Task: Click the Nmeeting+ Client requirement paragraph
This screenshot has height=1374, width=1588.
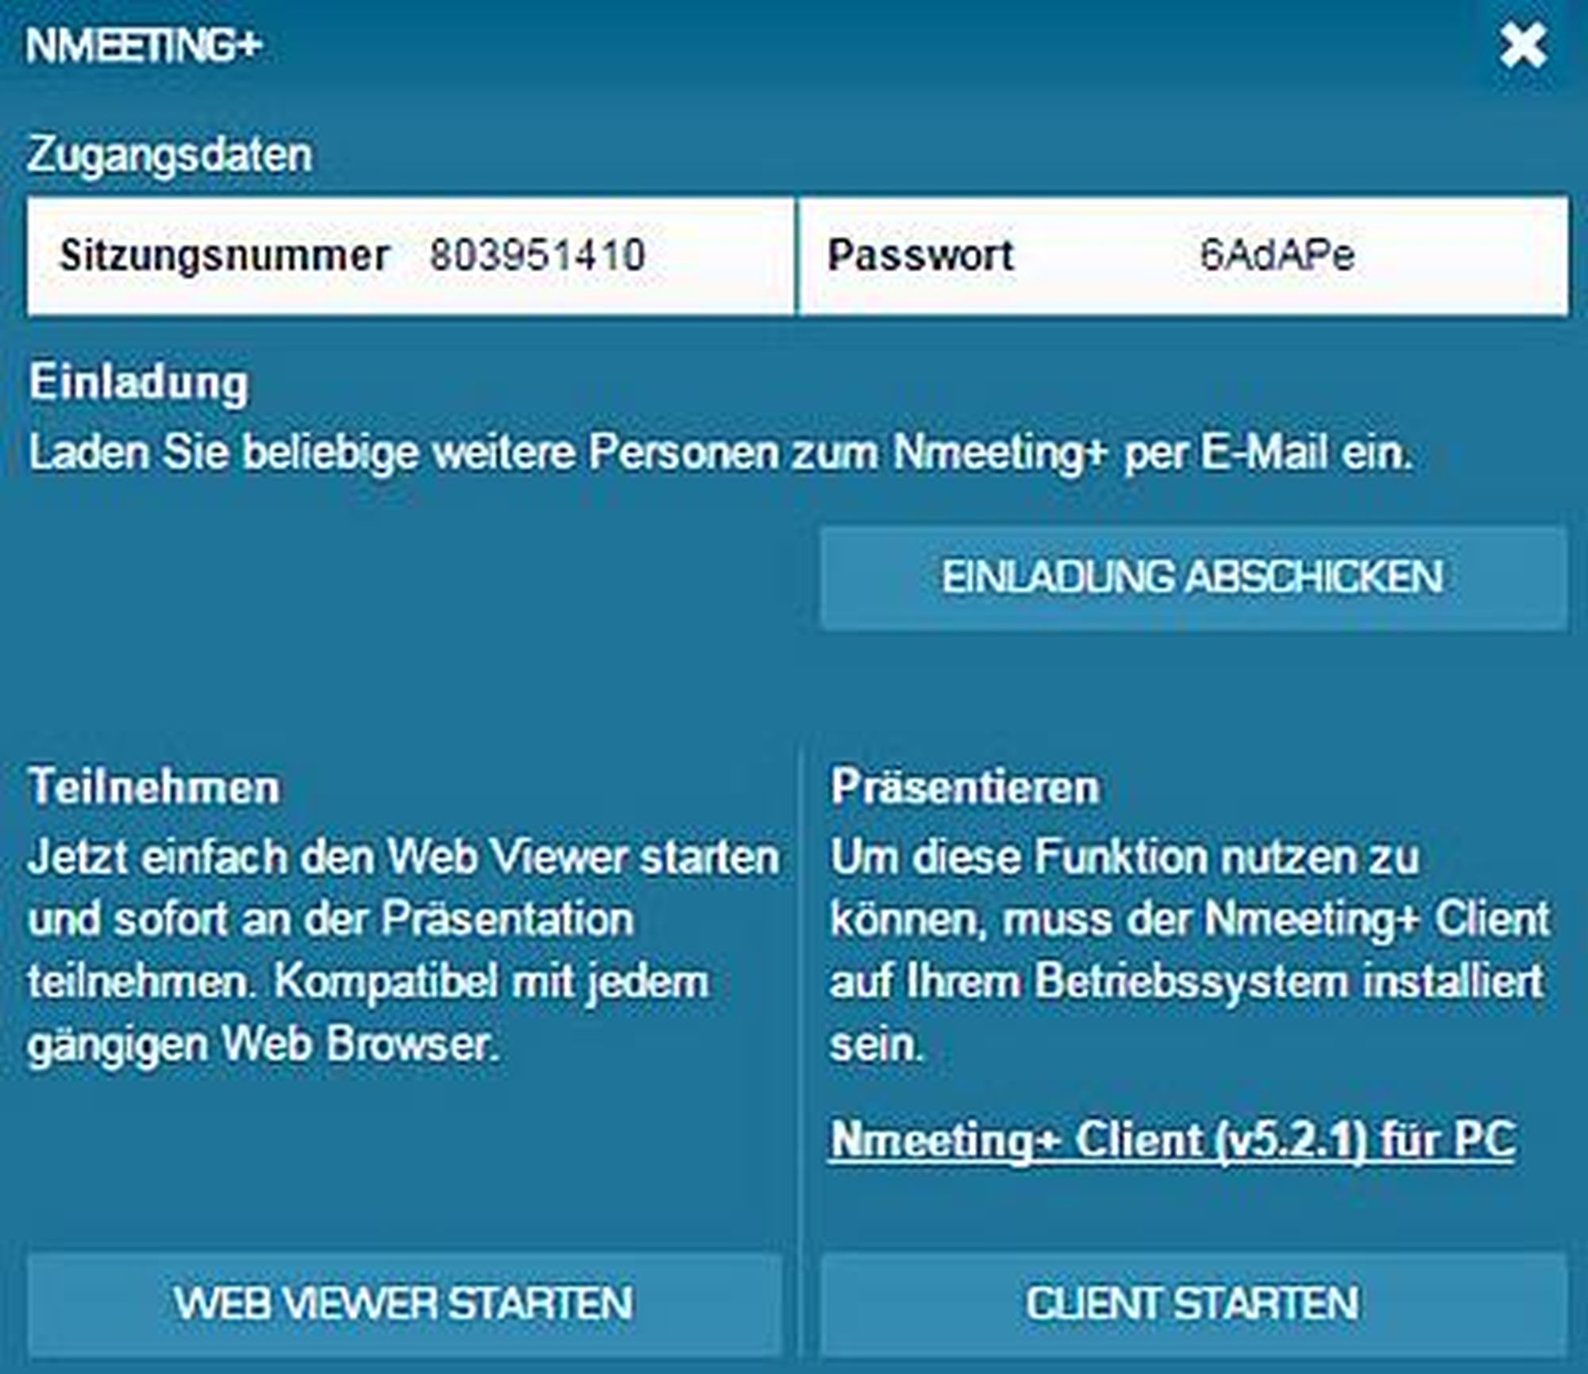Action: pyautogui.click(x=1188, y=950)
